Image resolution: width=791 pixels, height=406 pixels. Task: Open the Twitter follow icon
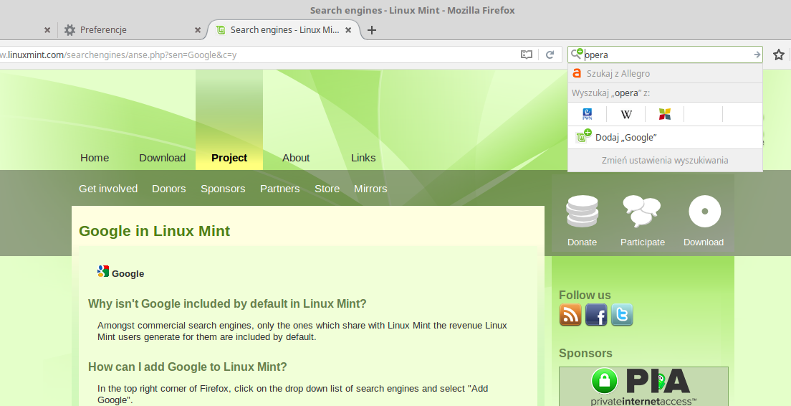tap(621, 315)
